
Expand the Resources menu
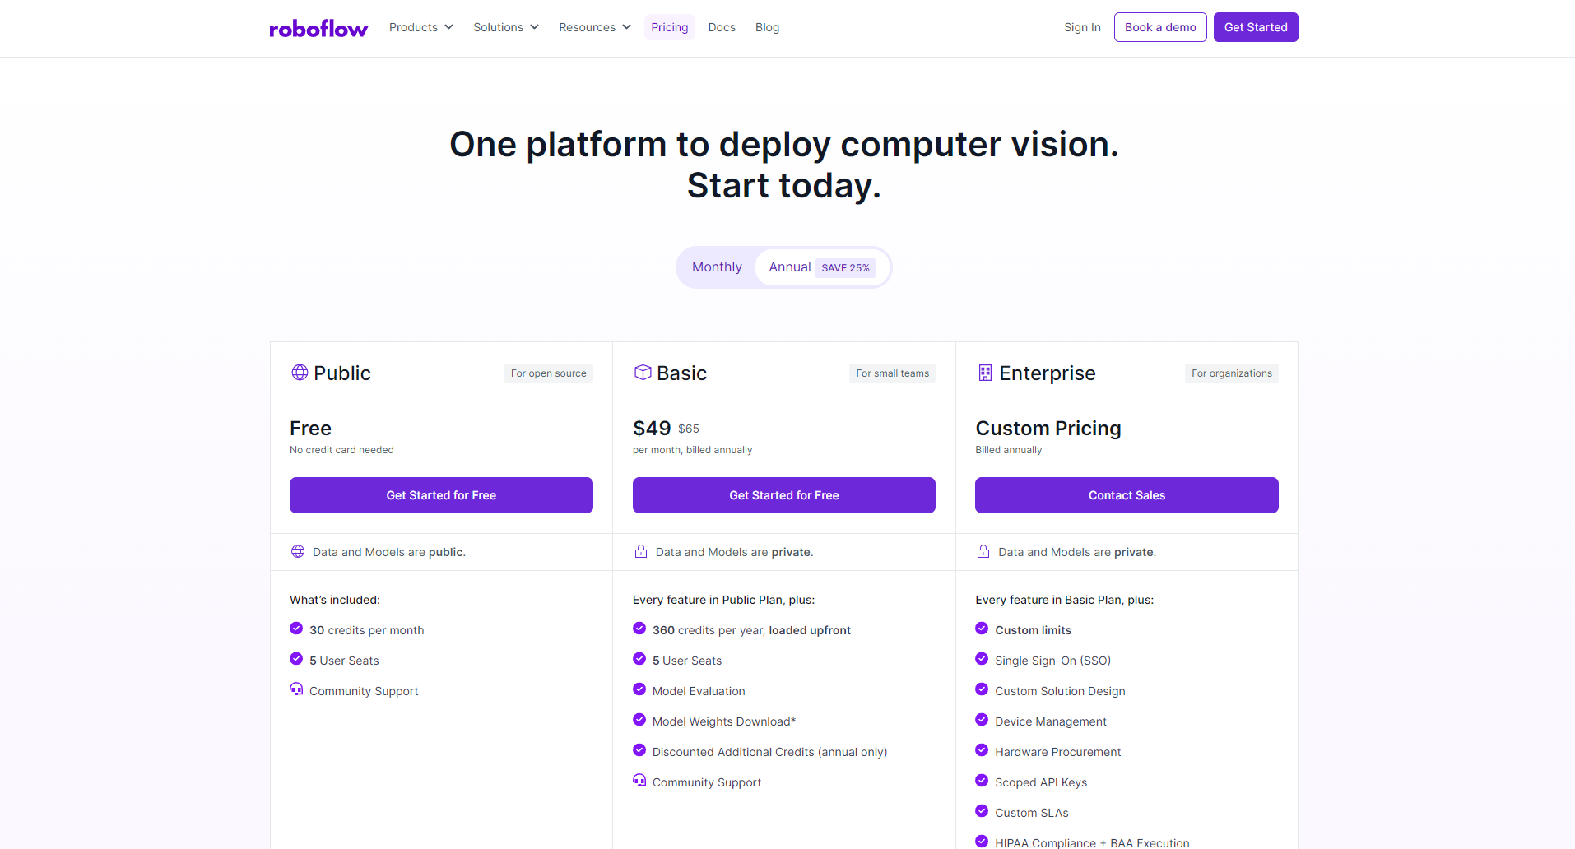pyautogui.click(x=594, y=27)
